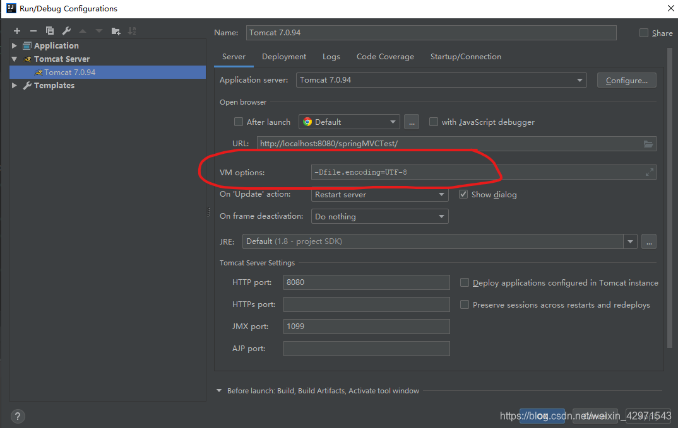Switch to the Logs tab
678x428 pixels.
(331, 57)
